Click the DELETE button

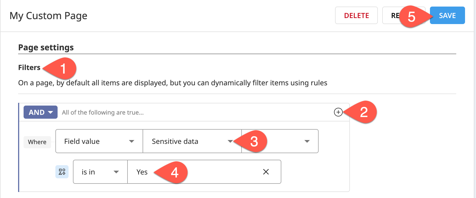point(356,16)
